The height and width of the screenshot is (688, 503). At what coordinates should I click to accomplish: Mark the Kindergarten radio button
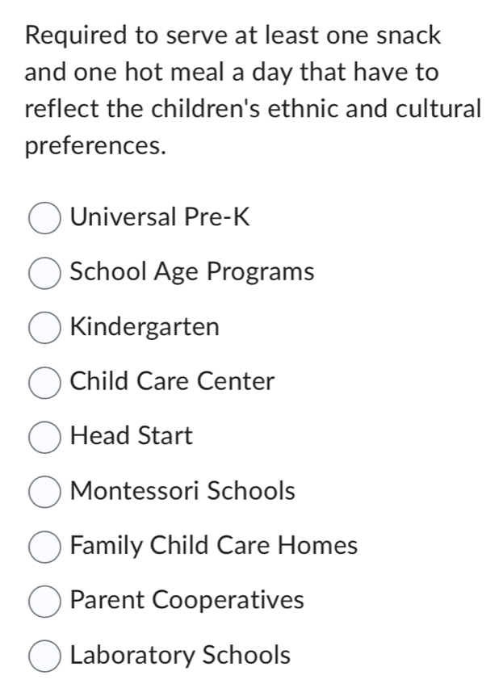(x=45, y=328)
